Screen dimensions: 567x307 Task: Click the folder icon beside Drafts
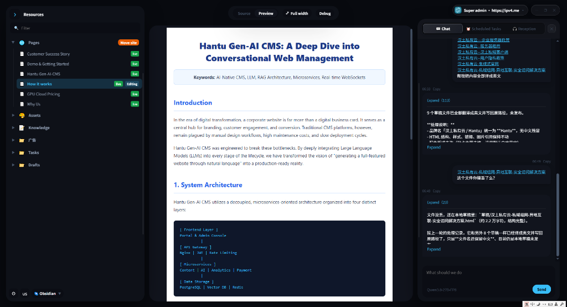pyautogui.click(x=22, y=165)
